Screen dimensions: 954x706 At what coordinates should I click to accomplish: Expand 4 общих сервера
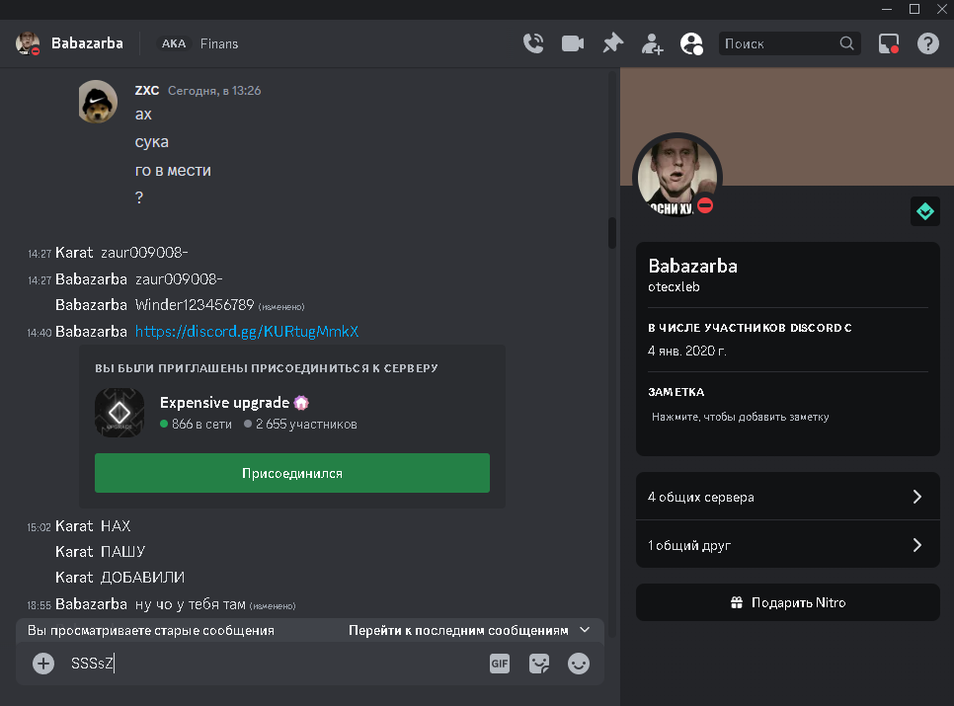pyautogui.click(x=788, y=497)
